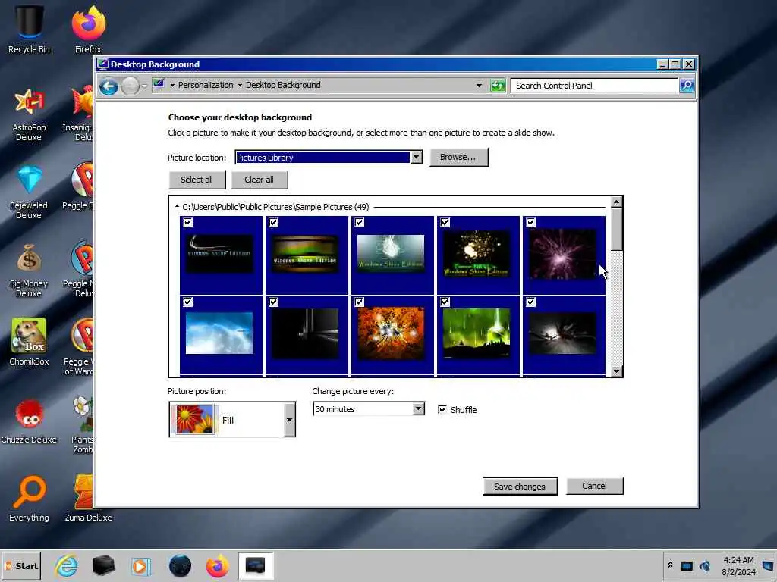This screenshot has width=777, height=582.
Task: Click the Clear all button
Action: point(259,180)
